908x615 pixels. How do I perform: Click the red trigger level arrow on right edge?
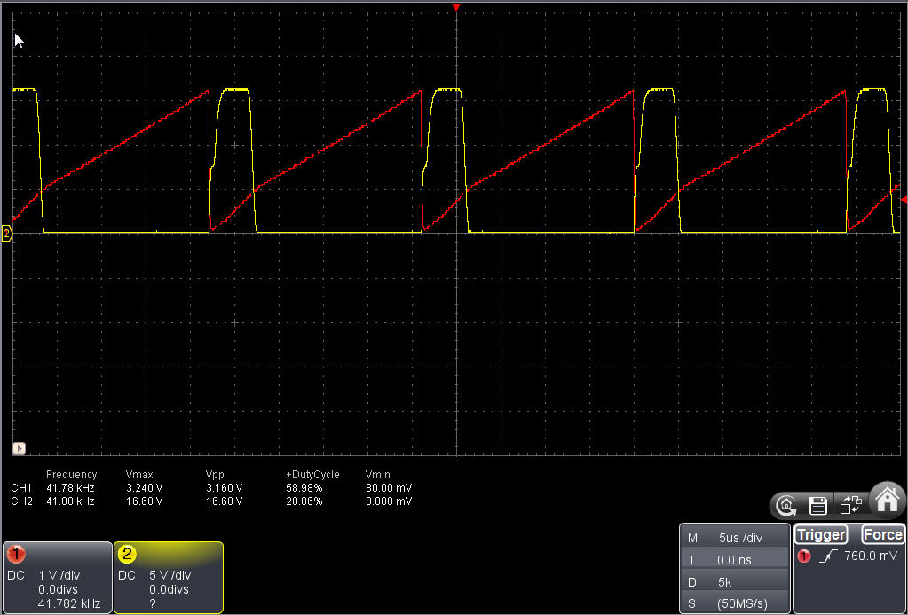903,201
